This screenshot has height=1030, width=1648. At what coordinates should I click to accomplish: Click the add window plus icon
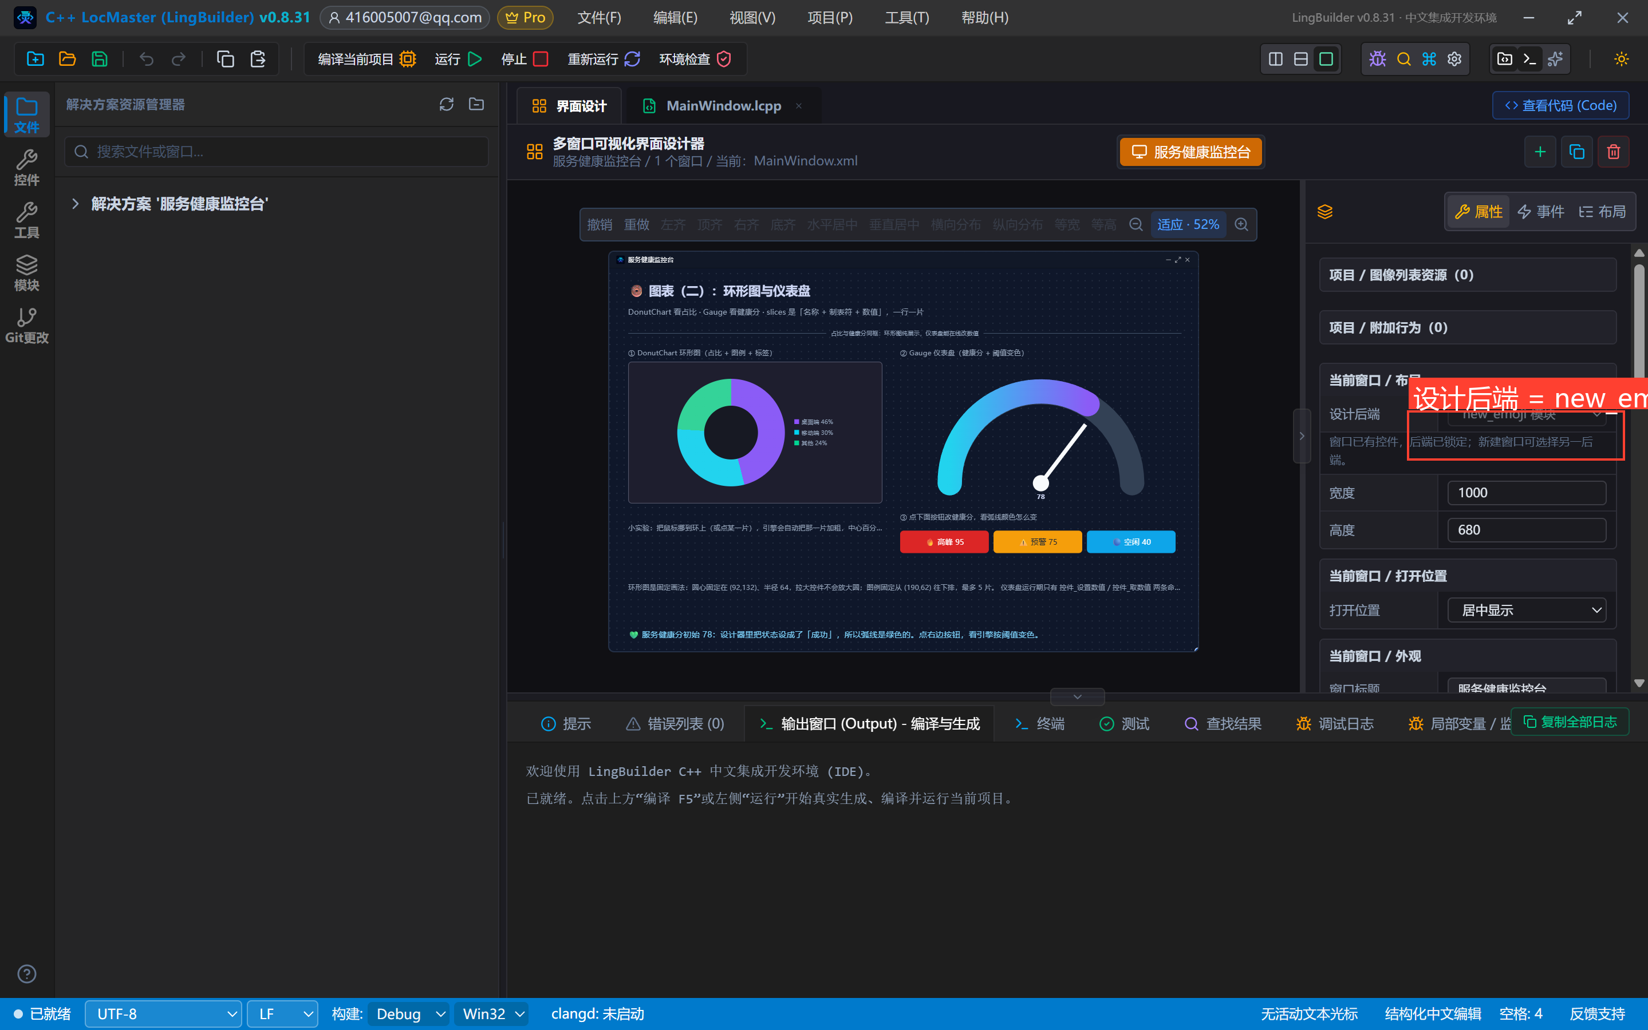click(x=1540, y=152)
